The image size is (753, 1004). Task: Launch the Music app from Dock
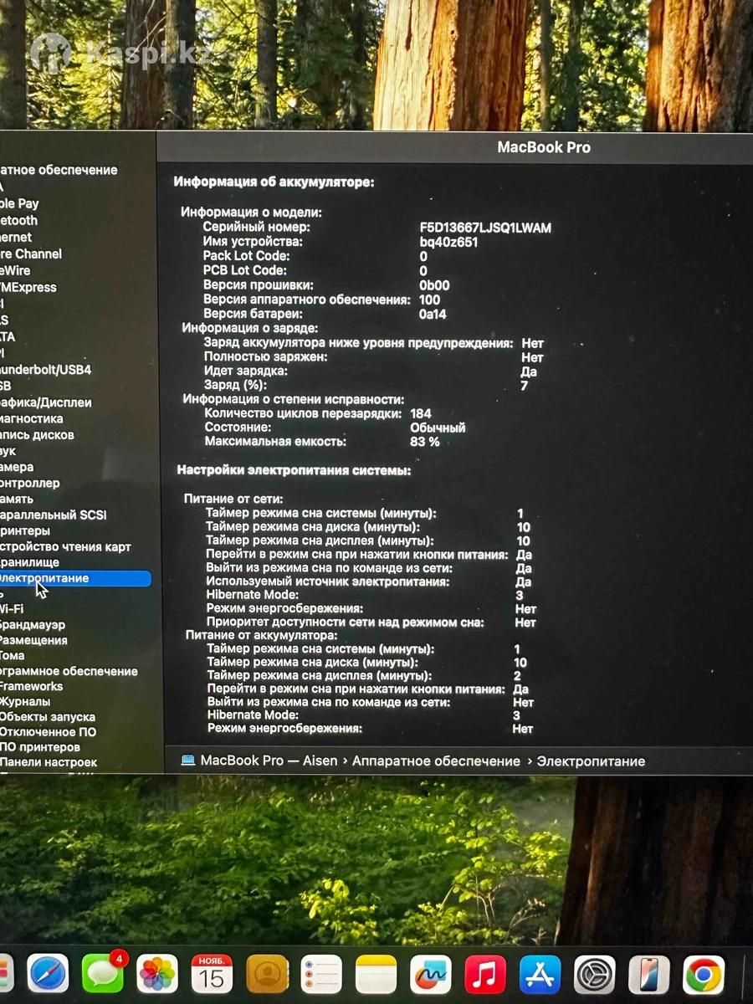point(485,974)
